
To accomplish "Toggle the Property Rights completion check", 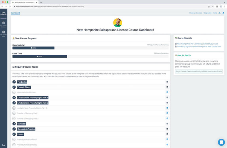I will tap(14, 87).
